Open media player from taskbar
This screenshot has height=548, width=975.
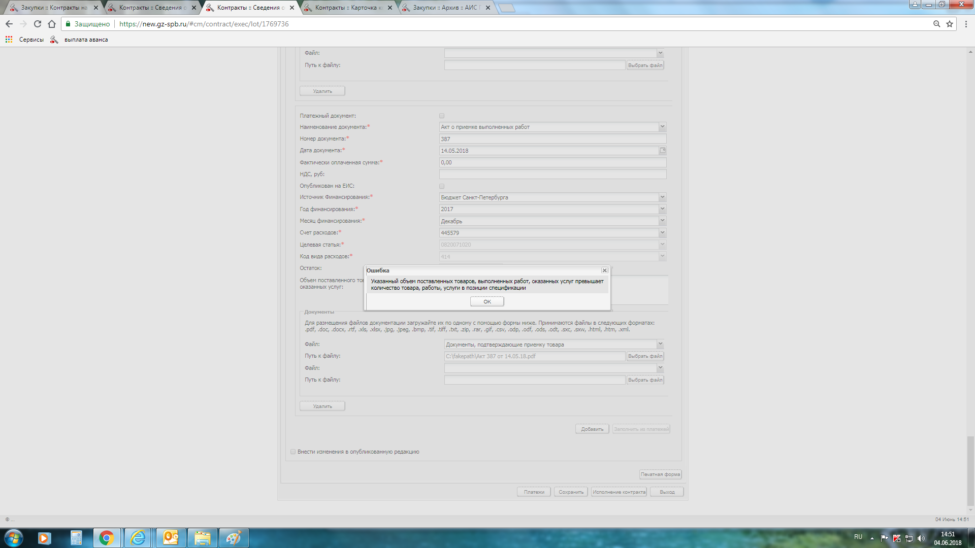tap(44, 538)
